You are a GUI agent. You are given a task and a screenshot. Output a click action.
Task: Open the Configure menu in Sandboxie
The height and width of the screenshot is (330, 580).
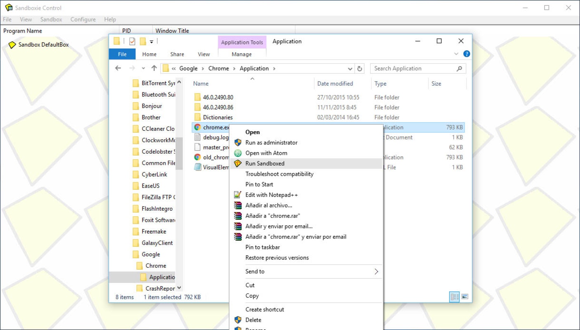[83, 19]
